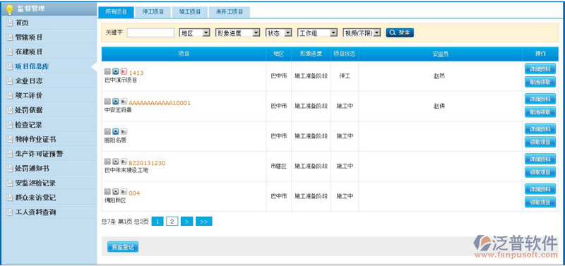
Task: Switch to the 未开工项目 tab
Action: click(x=229, y=12)
